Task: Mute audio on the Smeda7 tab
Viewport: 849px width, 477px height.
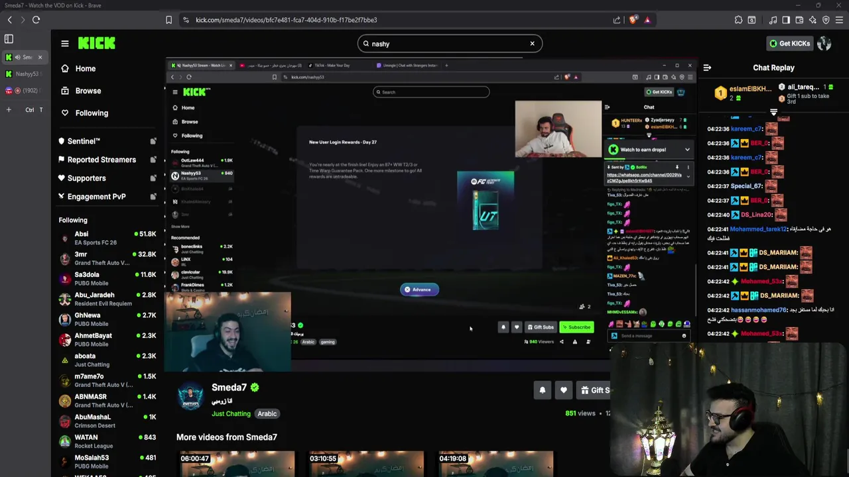Action: (x=18, y=57)
